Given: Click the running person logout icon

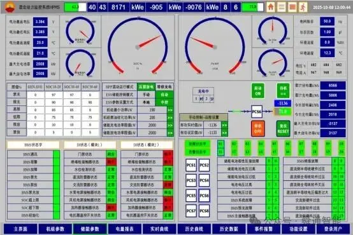Looking at the screenshot, I should [x=303, y=7].
